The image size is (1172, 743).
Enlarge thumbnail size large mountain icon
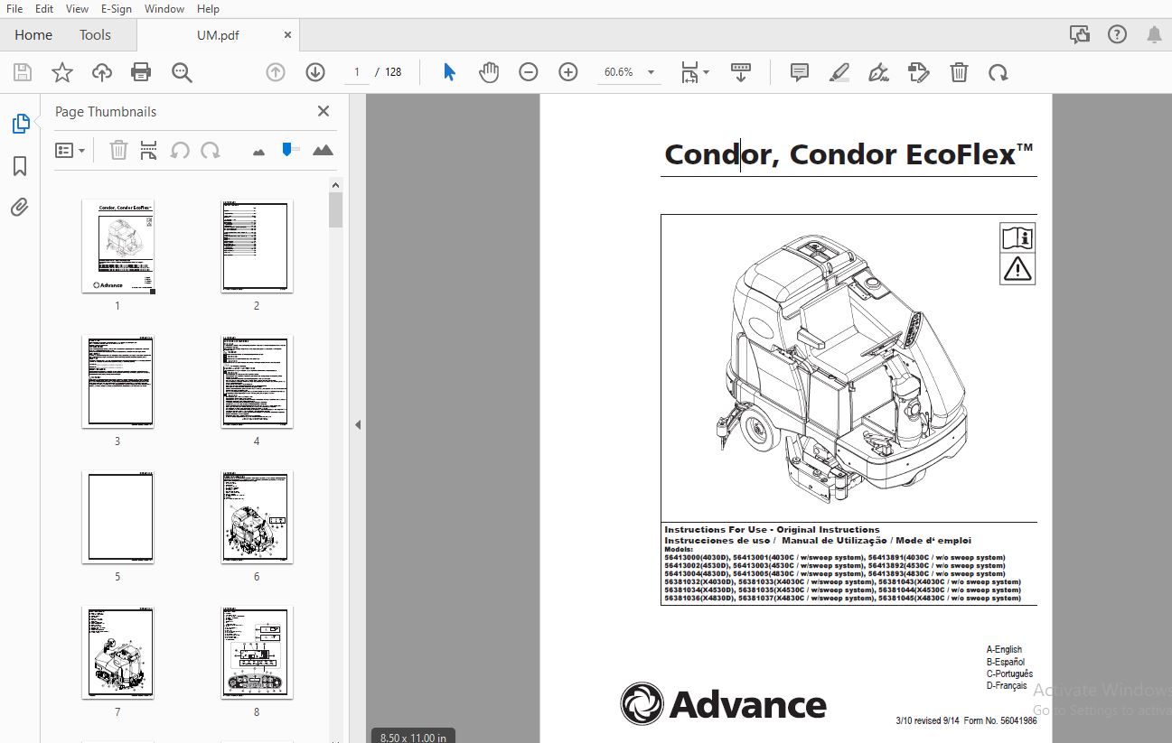[323, 150]
